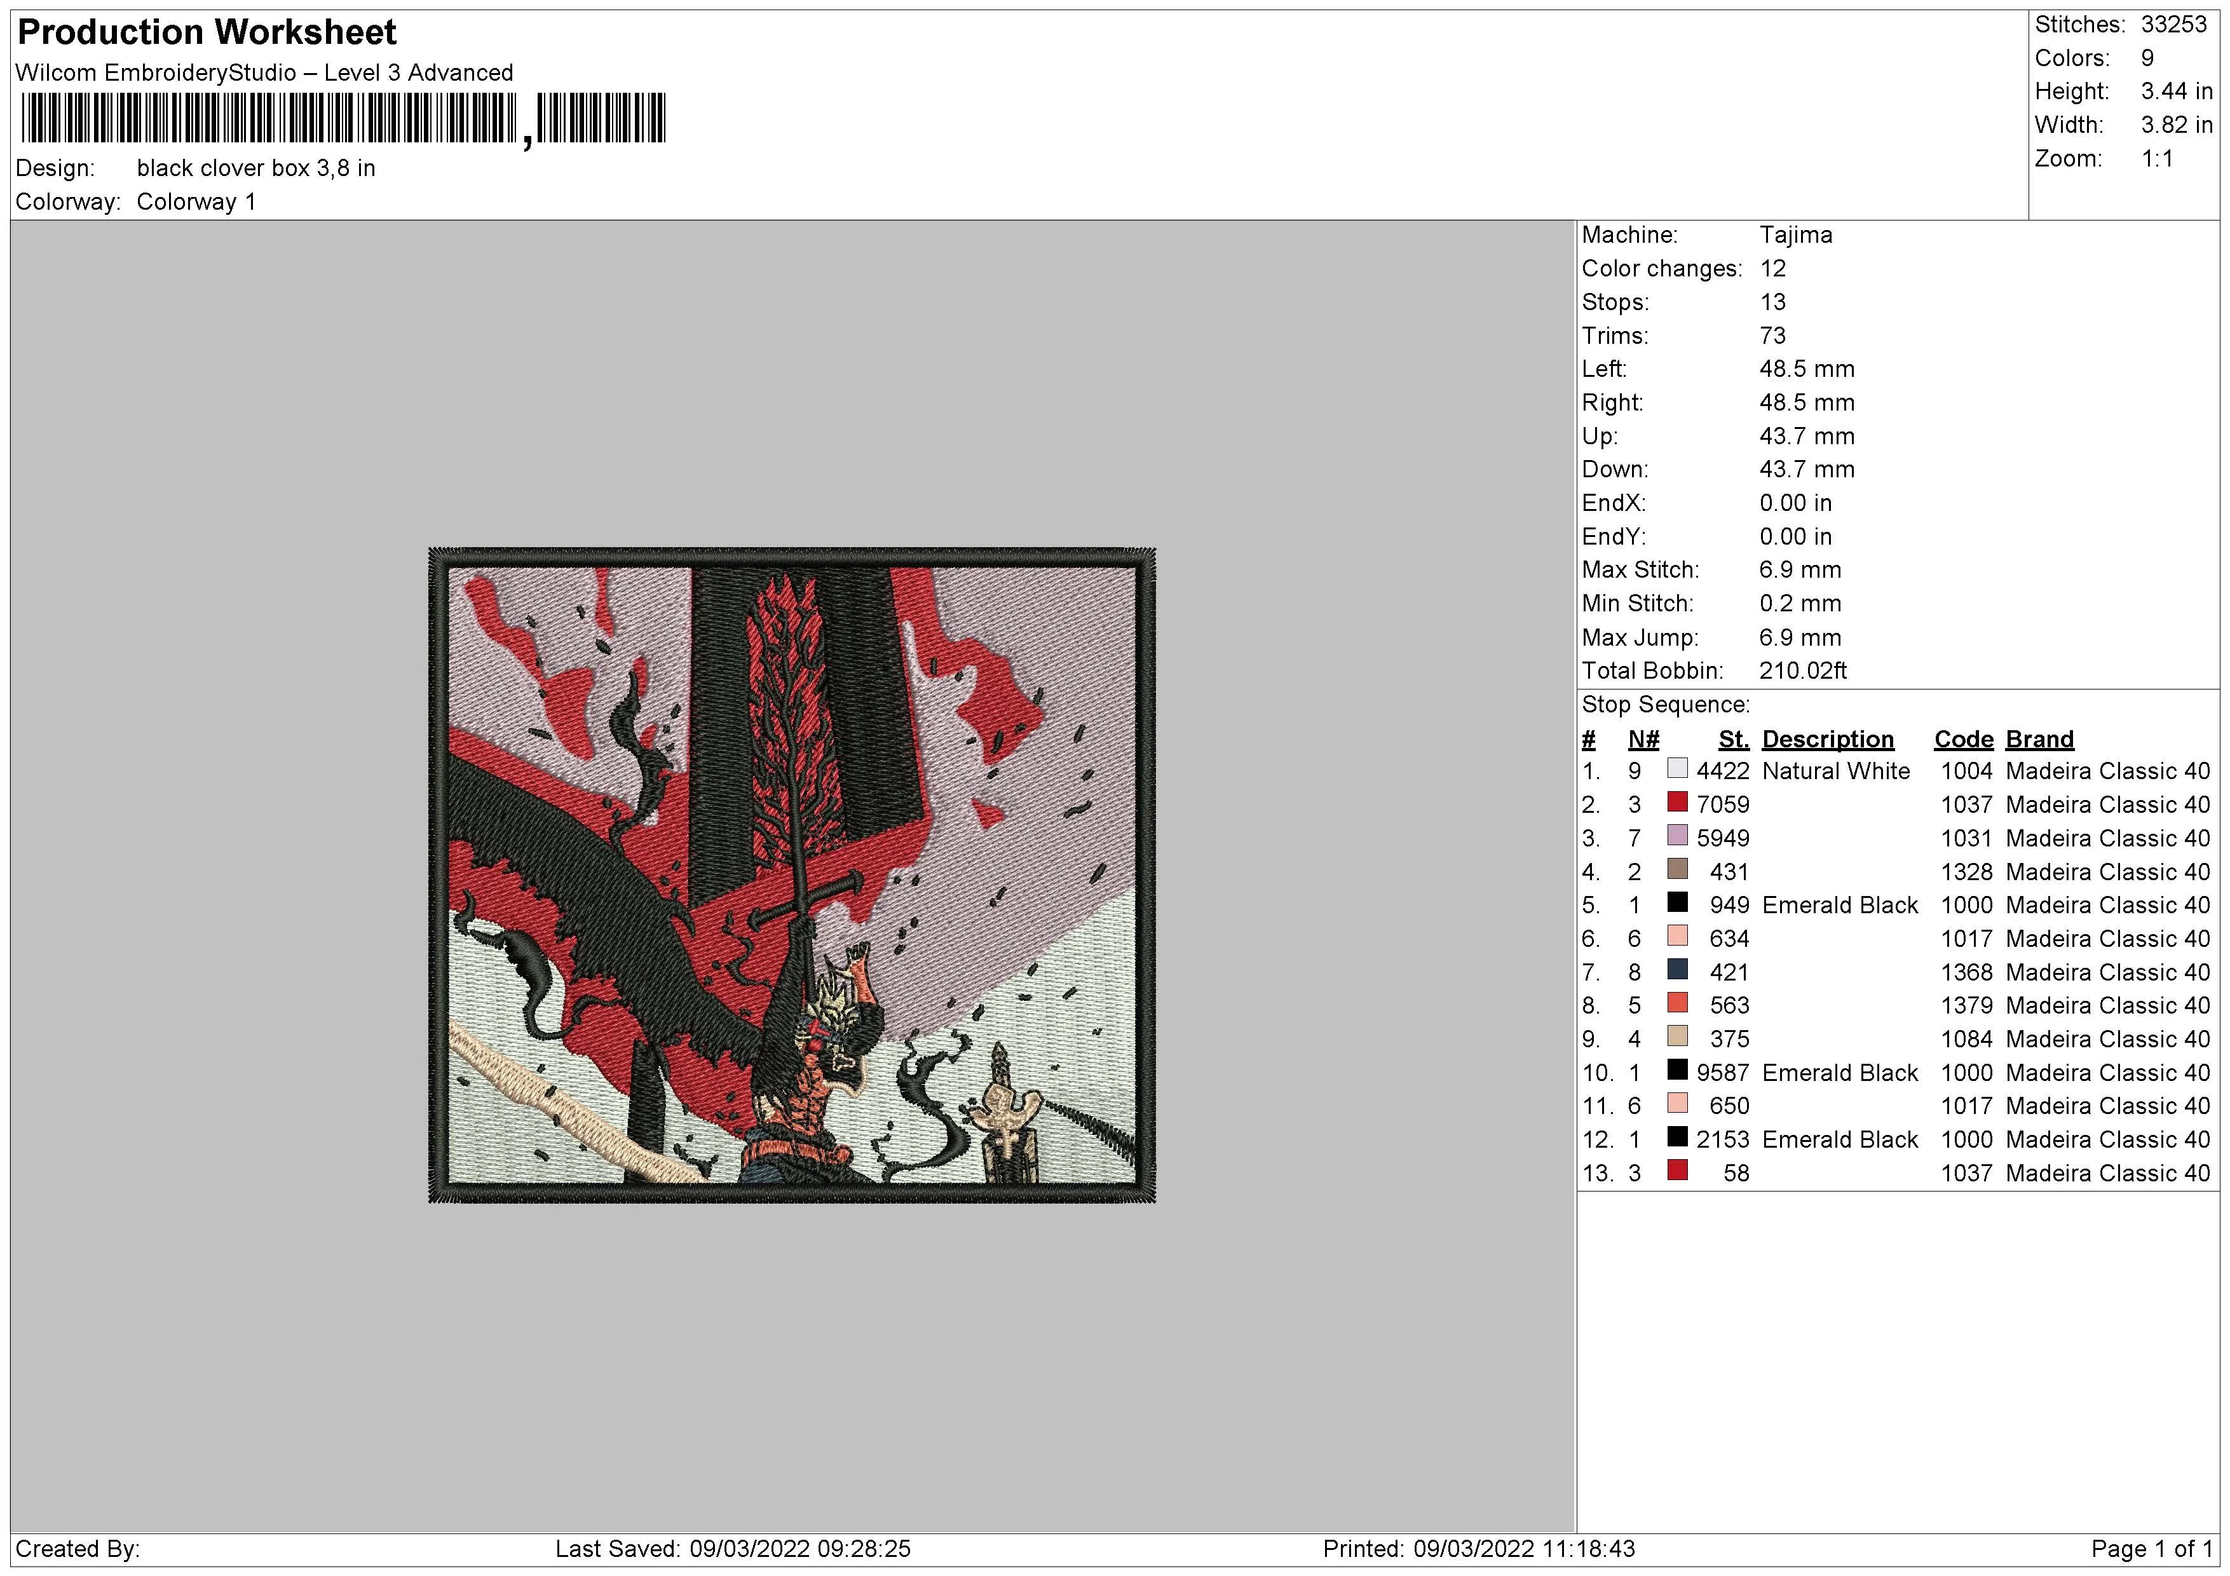
Task: Click 'Natural White' description in row 1
Action: click(1836, 771)
